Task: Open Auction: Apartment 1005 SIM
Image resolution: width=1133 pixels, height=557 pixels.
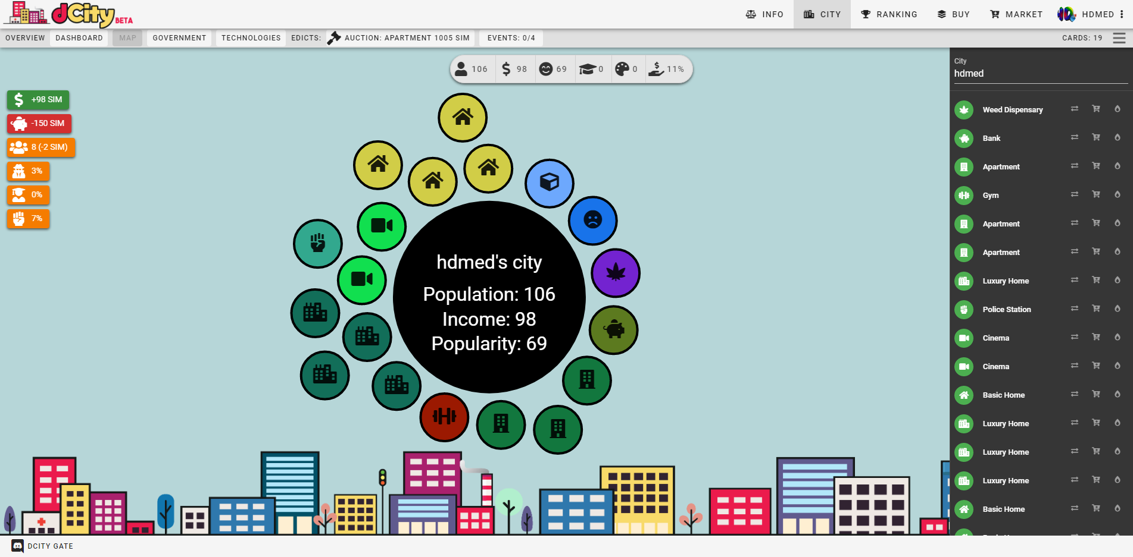Action: coord(400,38)
